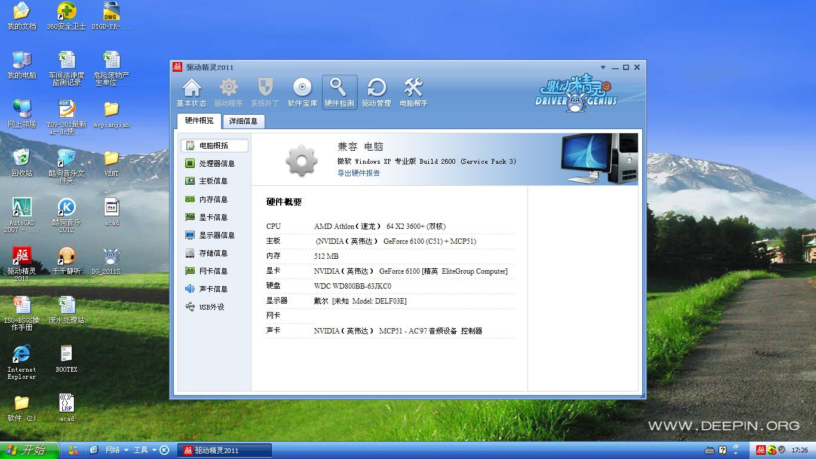The image size is (816, 459).
Task: Select the mopianjian folder
Action: 111,114
